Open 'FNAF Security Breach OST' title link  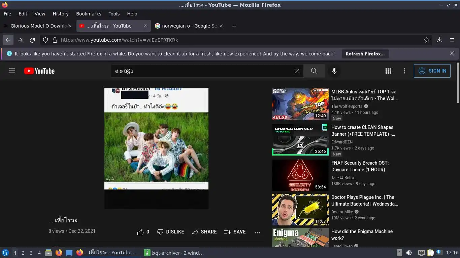pyautogui.click(x=360, y=166)
